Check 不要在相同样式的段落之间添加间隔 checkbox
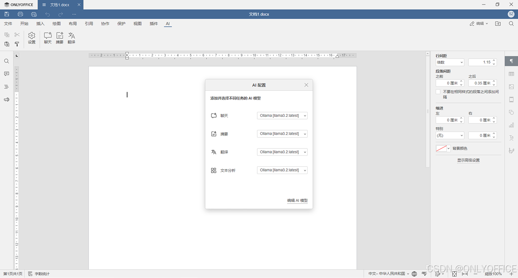Viewport: 518px width, 278px height. tap(438, 92)
